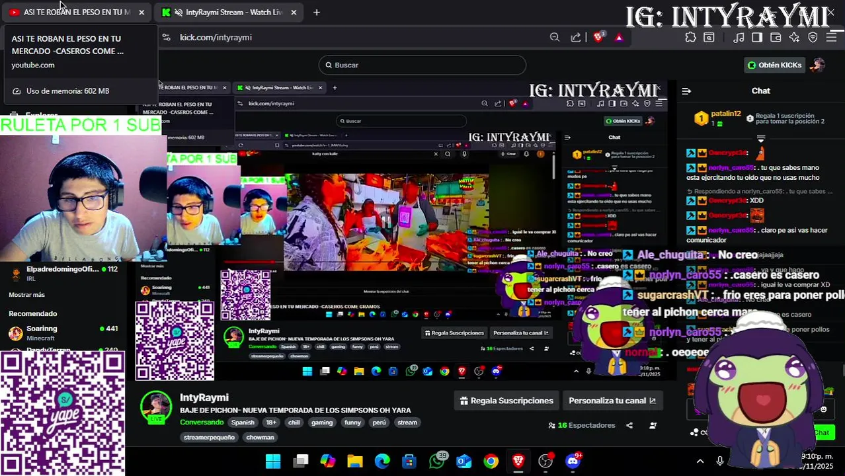Open the Brave Wallet icon
This screenshot has width=845, height=476.
(x=776, y=38)
